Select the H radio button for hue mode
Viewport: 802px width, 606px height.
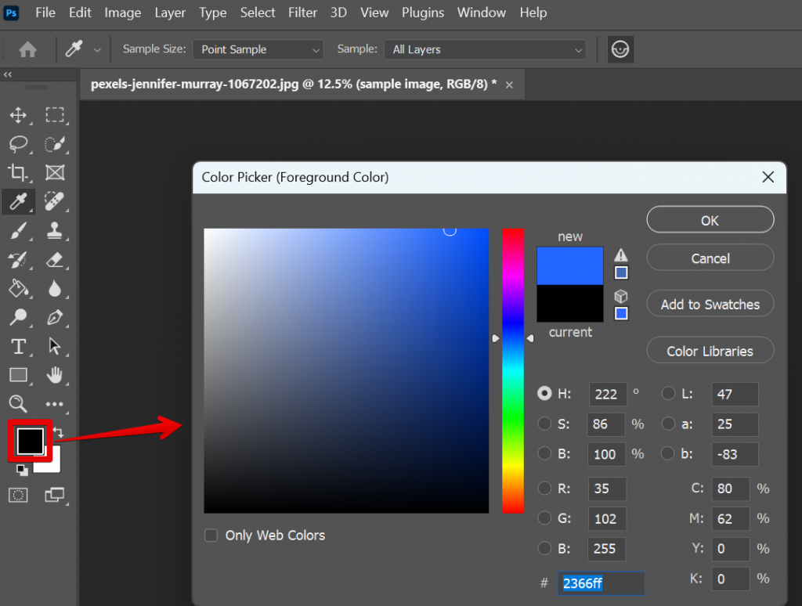[545, 394]
